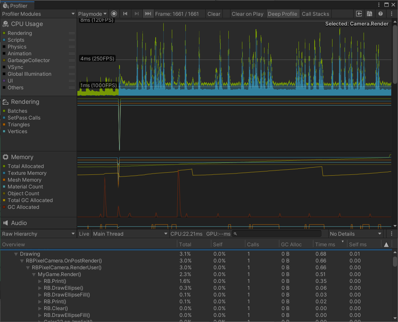Open the hierarchy details pane options menu
Viewport: 398px width, 322px height.
point(392,234)
